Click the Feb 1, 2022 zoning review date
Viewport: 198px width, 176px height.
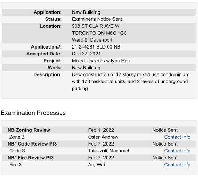click(x=101, y=130)
